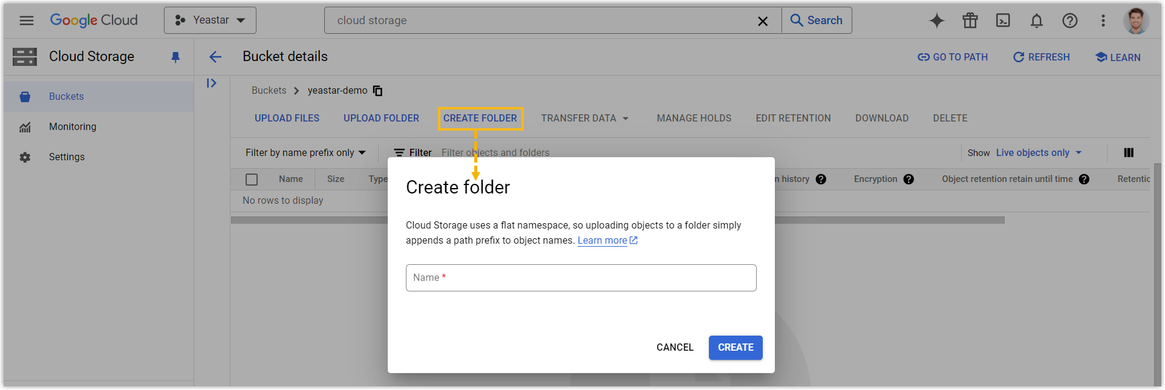Open the free trial gift icon
This screenshot has height=390, width=1165.
(x=970, y=21)
